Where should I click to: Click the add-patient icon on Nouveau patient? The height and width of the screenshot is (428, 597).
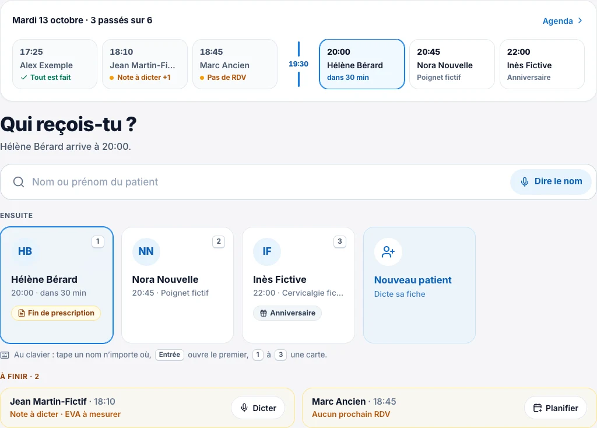point(388,252)
